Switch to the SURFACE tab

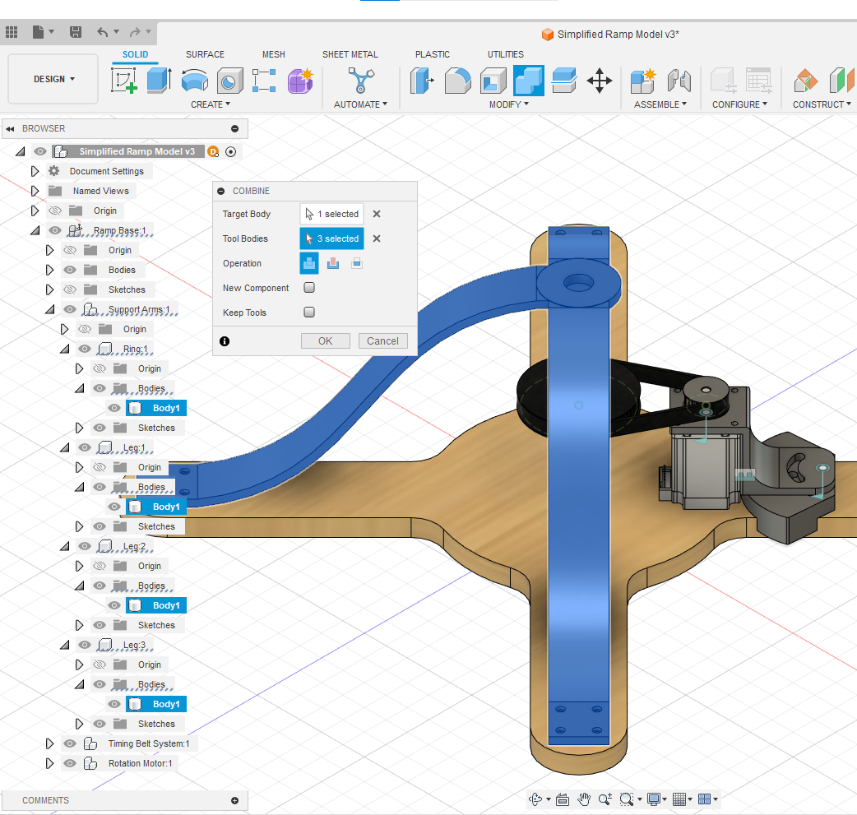(x=205, y=54)
